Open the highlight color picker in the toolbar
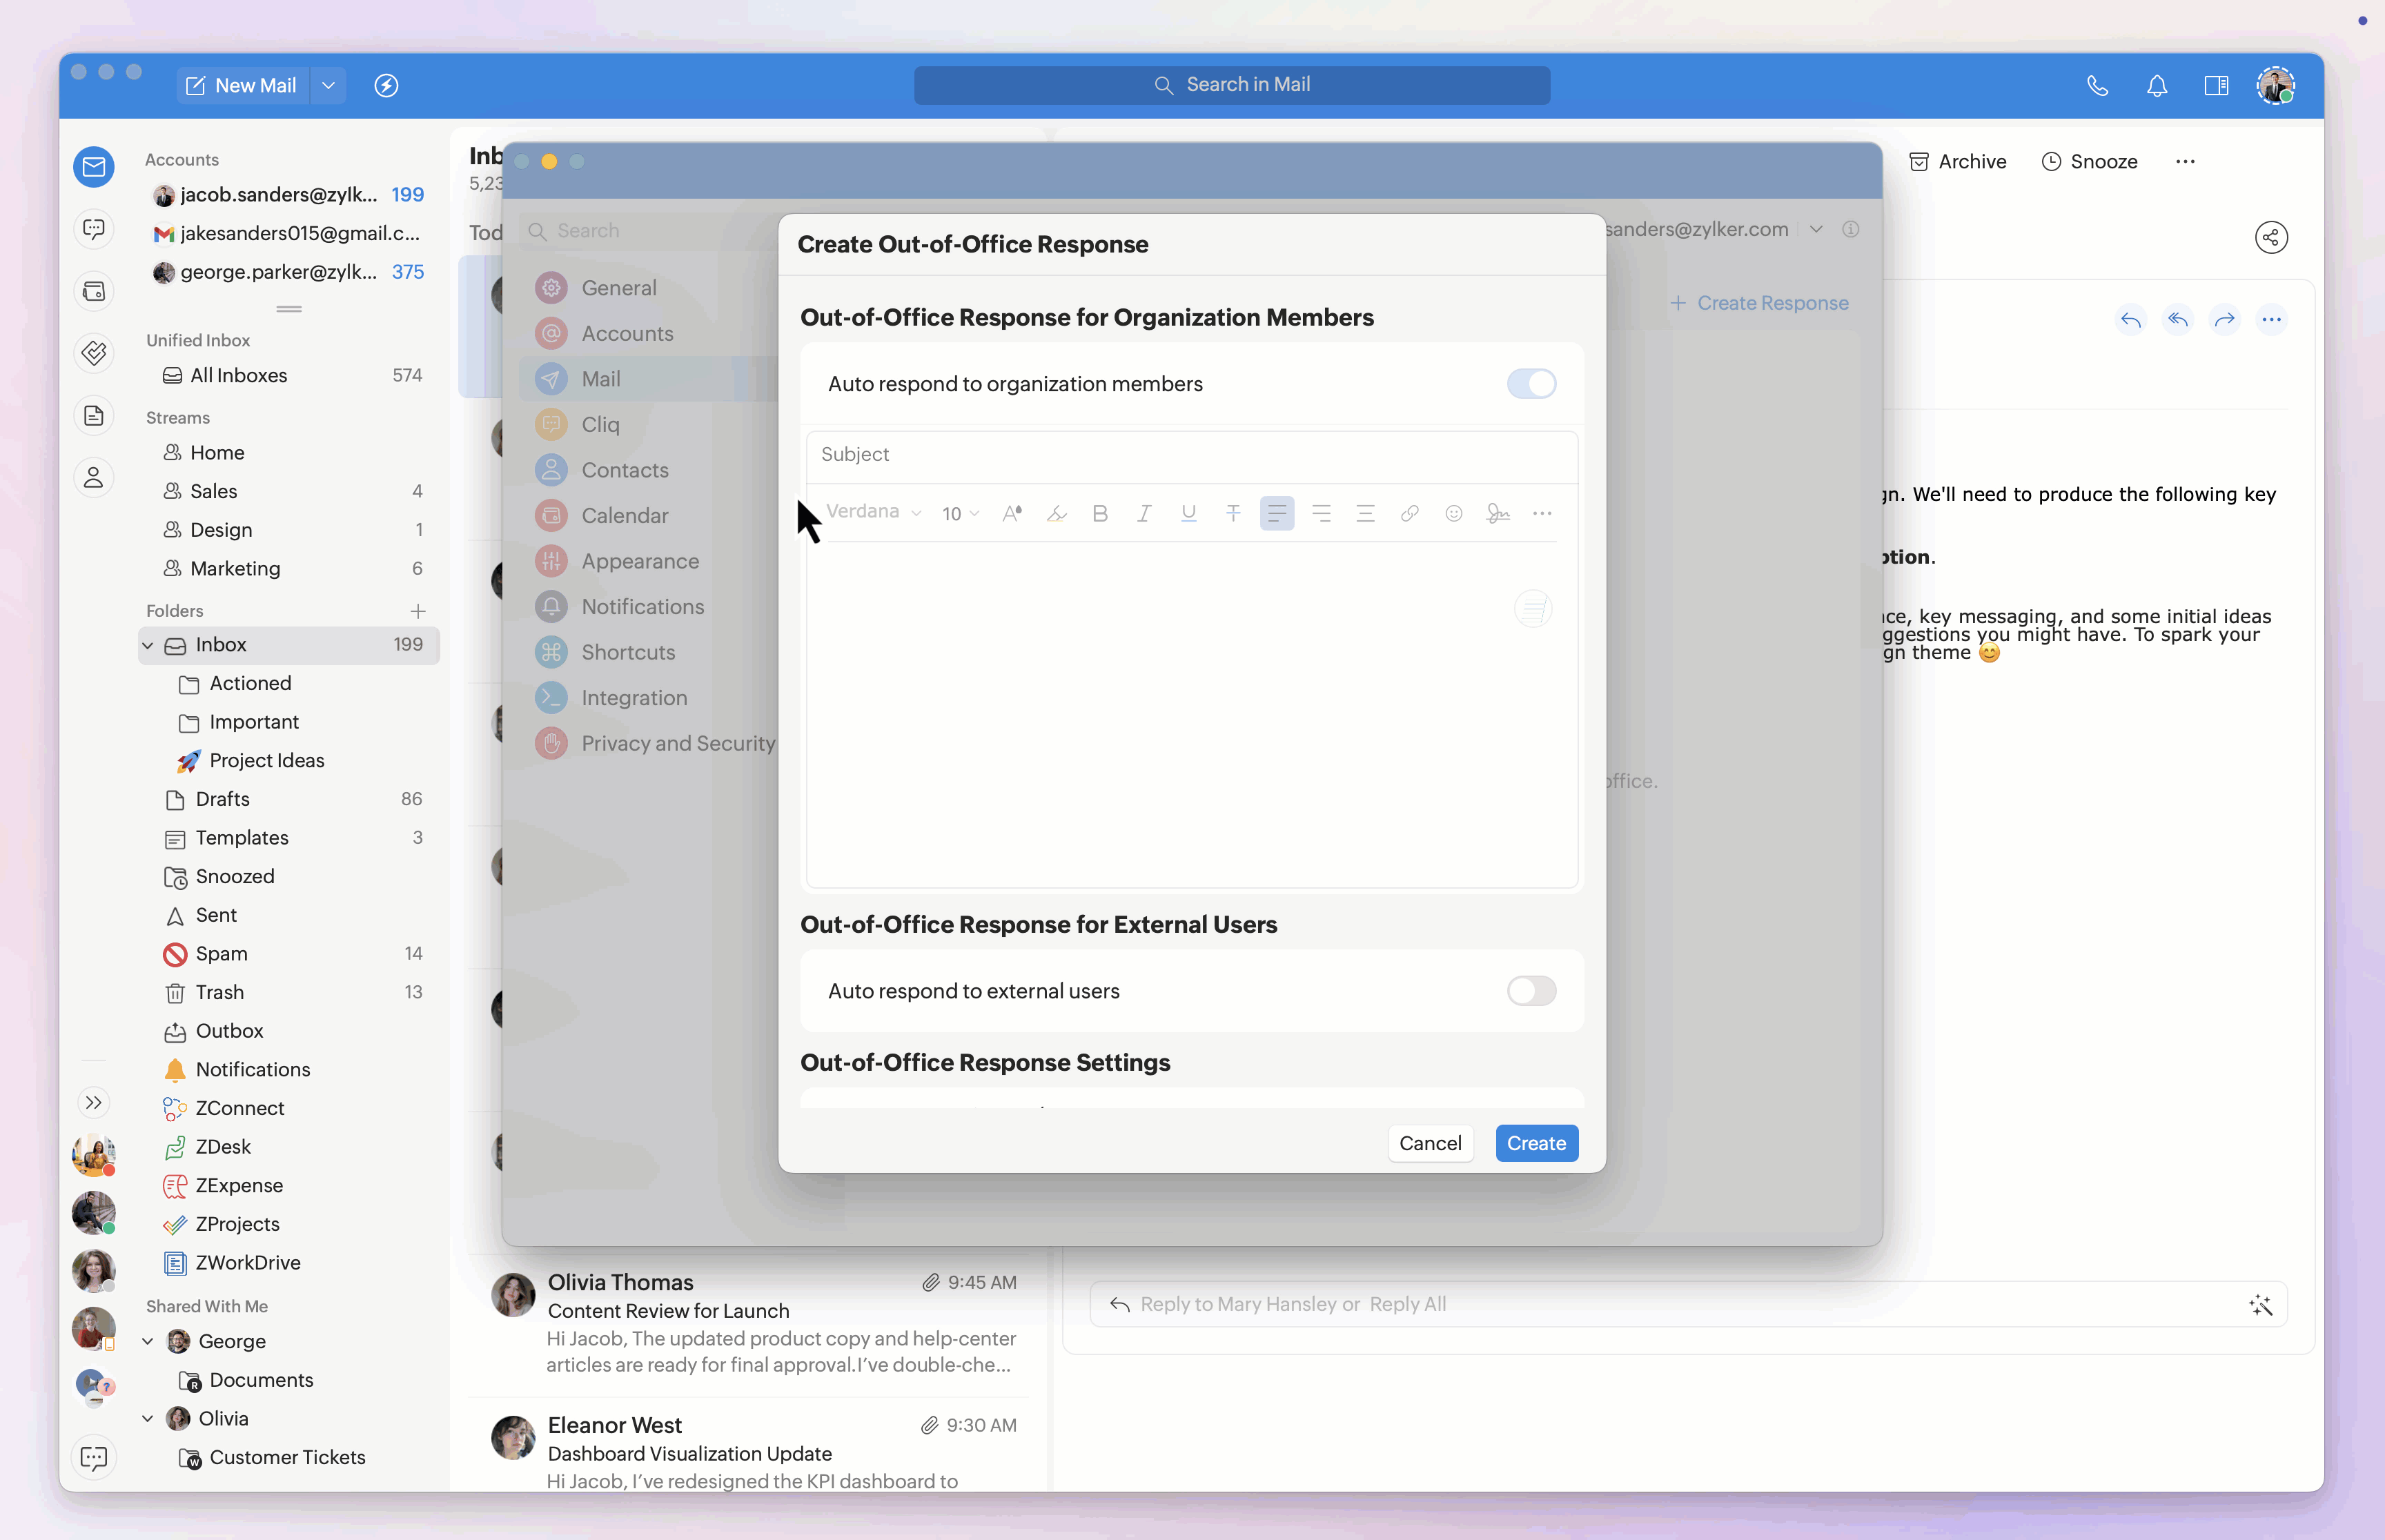The width and height of the screenshot is (2385, 1540). [1056, 513]
